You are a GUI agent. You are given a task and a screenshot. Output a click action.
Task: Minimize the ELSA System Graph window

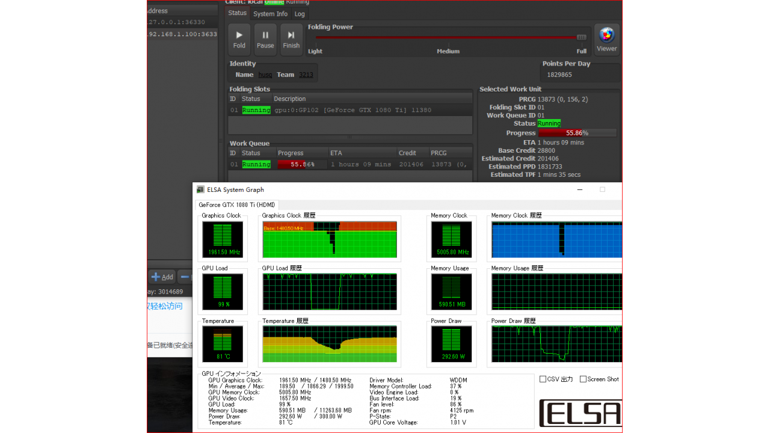click(x=580, y=189)
